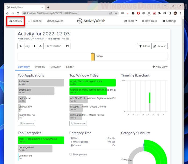The image size is (188, 164).
Task: Expand Work in Category Tree
Action: [x=72, y=138]
